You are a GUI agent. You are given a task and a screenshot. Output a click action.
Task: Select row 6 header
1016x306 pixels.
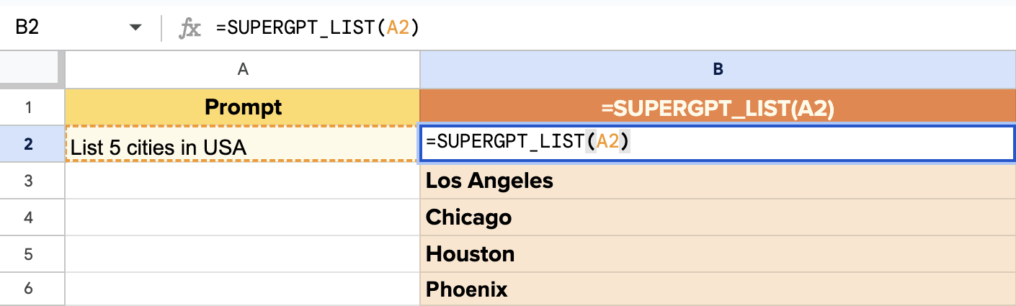tap(29, 289)
